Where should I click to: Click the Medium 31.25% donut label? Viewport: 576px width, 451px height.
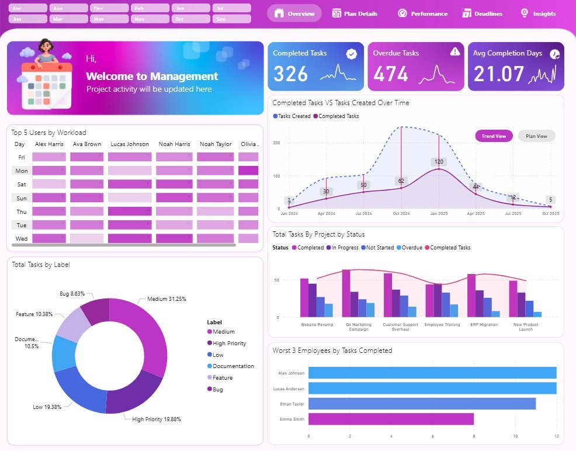[x=166, y=299]
